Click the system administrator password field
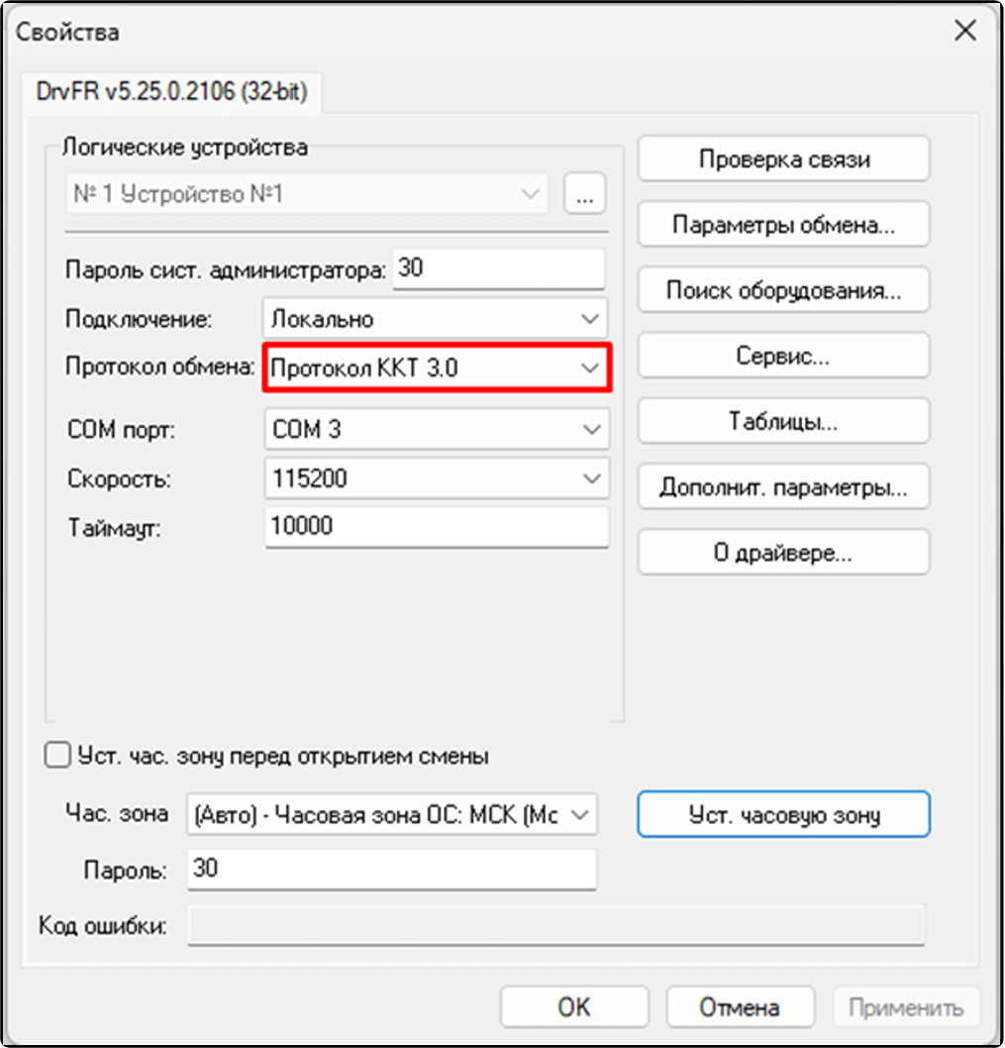Screen dimensions: 1005x1048 tap(498, 268)
